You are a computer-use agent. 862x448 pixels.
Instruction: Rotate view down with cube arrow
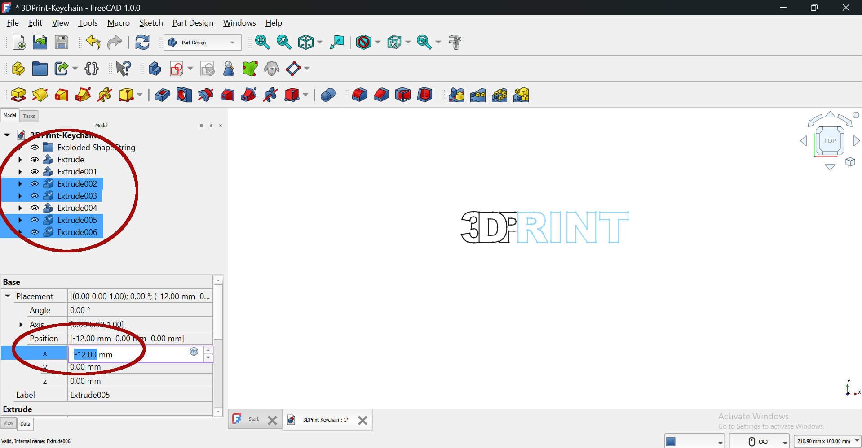click(830, 167)
